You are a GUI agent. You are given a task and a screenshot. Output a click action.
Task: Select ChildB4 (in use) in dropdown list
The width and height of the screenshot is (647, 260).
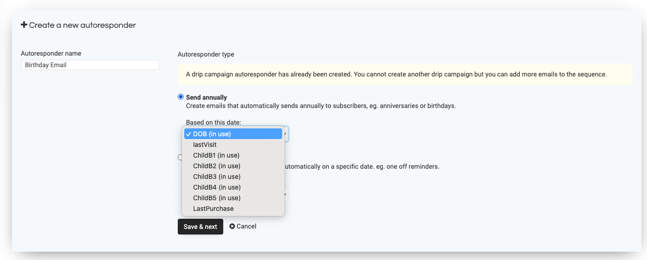coord(233,187)
